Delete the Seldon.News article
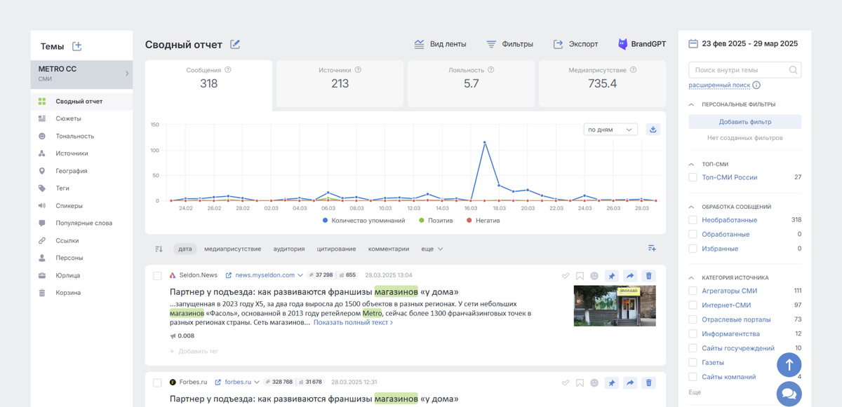Screen dimensions: 842x407 pyautogui.click(x=648, y=275)
